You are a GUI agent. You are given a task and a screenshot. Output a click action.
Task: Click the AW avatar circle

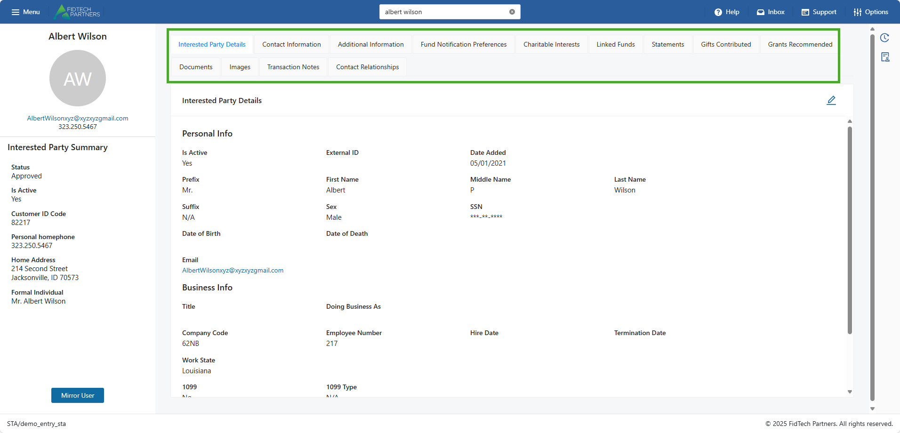78,78
